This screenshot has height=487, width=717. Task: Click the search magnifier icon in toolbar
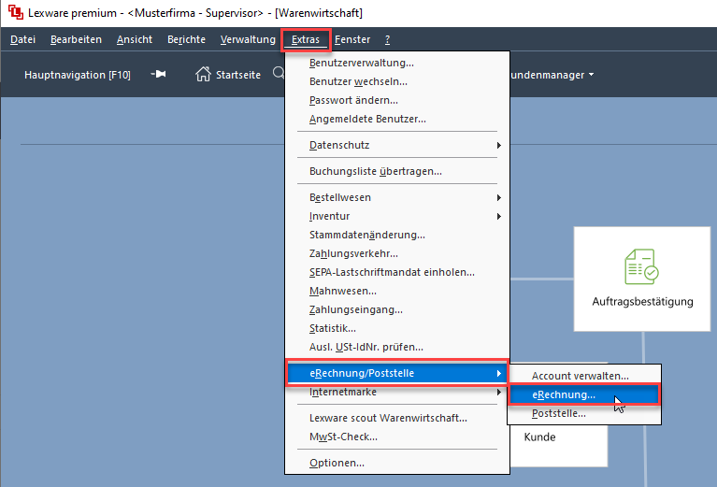pyautogui.click(x=279, y=74)
